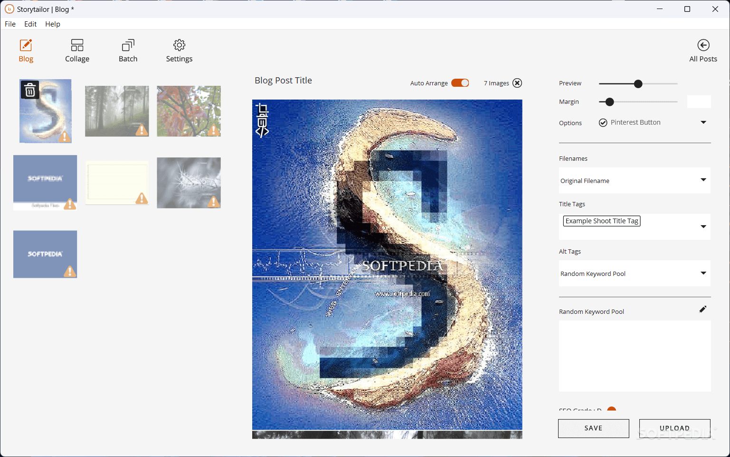Select the autumn leaves thumbnail

189,111
